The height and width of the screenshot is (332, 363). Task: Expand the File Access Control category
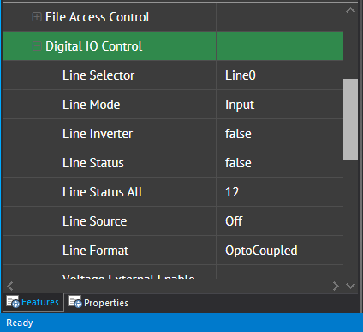point(37,17)
